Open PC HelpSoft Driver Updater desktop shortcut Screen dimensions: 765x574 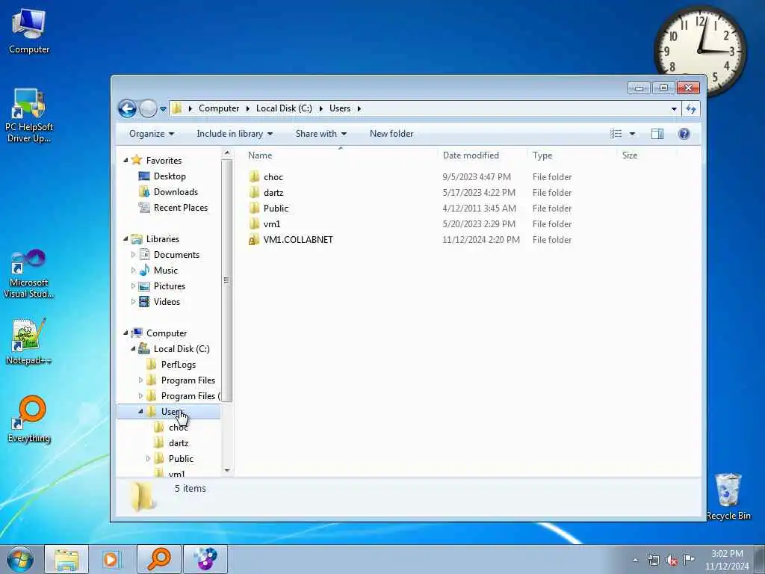(x=29, y=115)
